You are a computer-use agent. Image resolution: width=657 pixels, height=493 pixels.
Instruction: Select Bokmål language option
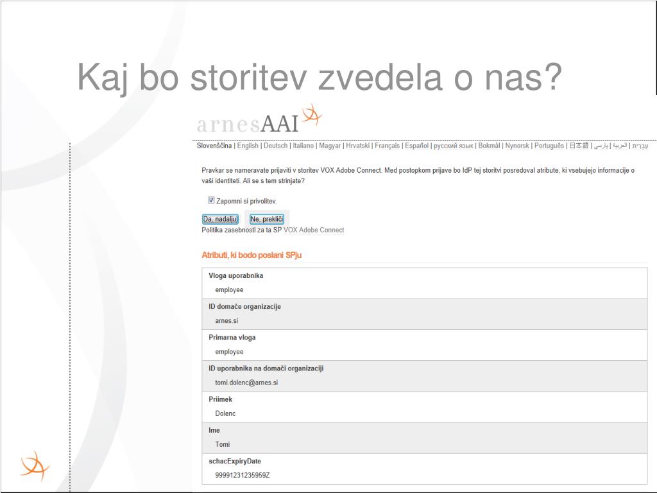coord(489,146)
